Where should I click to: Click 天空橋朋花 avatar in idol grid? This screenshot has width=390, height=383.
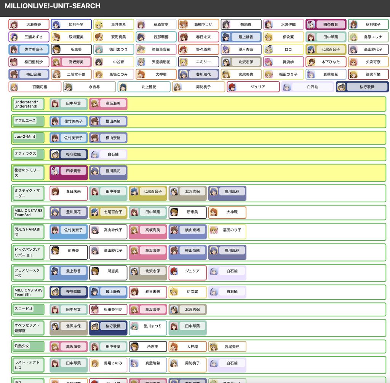click(141, 62)
